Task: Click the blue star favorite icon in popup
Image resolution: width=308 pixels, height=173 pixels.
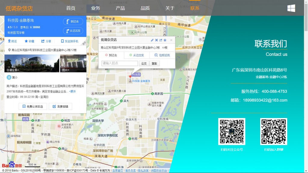Action: pyautogui.click(x=165, y=40)
